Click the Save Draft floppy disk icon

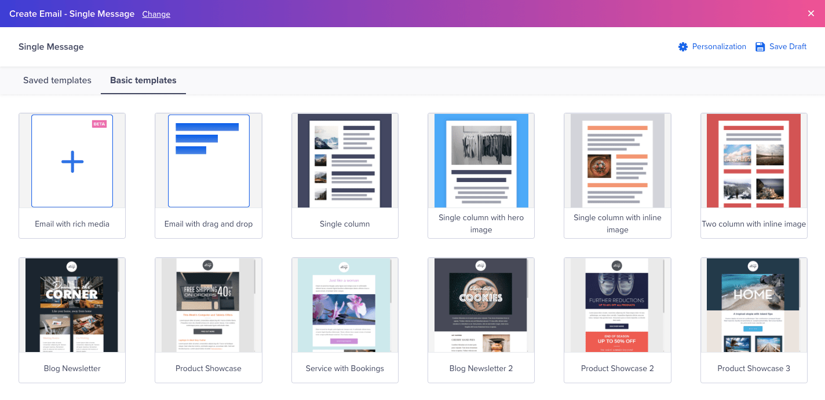click(759, 46)
